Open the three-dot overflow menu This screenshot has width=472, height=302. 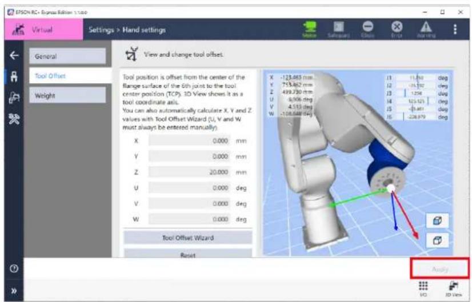tap(455, 30)
